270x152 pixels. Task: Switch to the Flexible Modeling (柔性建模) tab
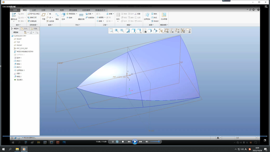pos(73,10)
